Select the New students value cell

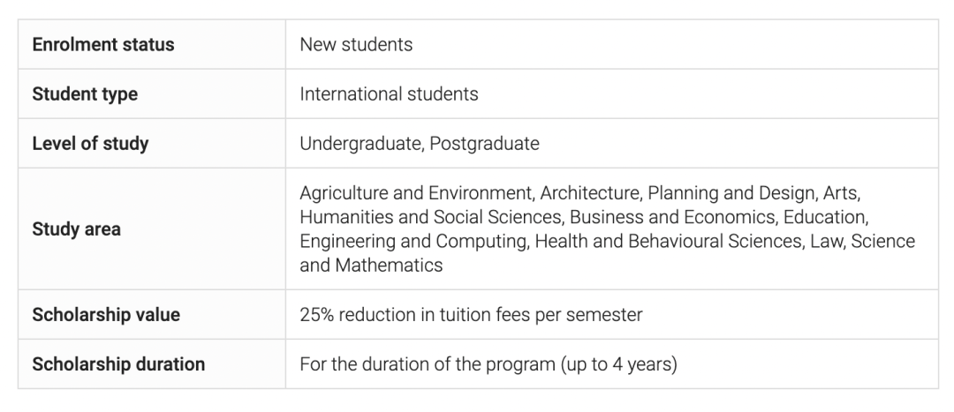pyautogui.click(x=612, y=44)
